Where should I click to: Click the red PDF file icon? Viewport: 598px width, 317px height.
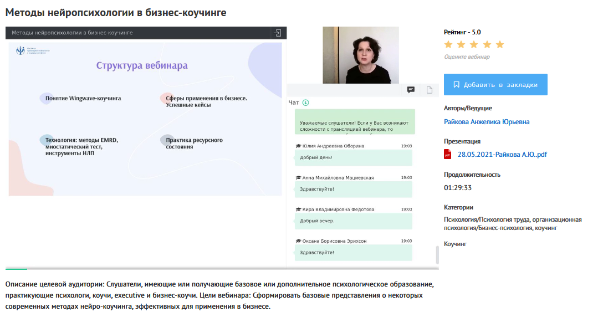(x=448, y=155)
